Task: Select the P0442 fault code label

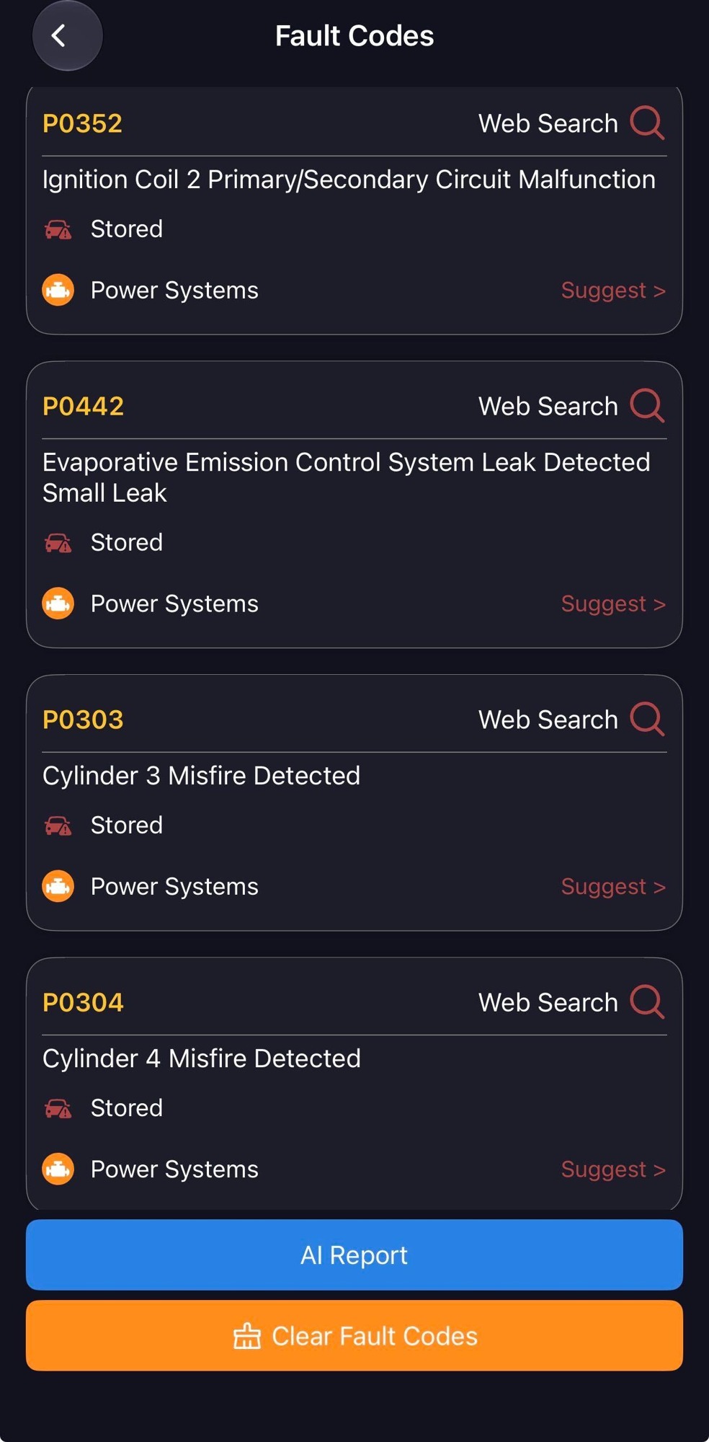Action: click(83, 406)
